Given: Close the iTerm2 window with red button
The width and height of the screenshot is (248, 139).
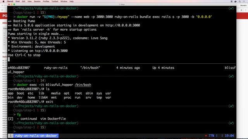Looking at the screenshot, I should pyautogui.click(x=9, y=4).
